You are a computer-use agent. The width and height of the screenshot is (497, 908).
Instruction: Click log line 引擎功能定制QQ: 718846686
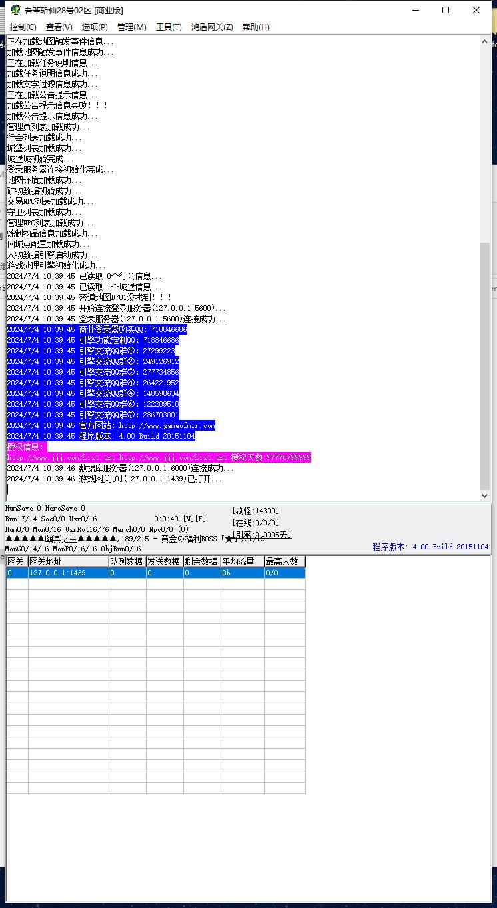pos(93,340)
